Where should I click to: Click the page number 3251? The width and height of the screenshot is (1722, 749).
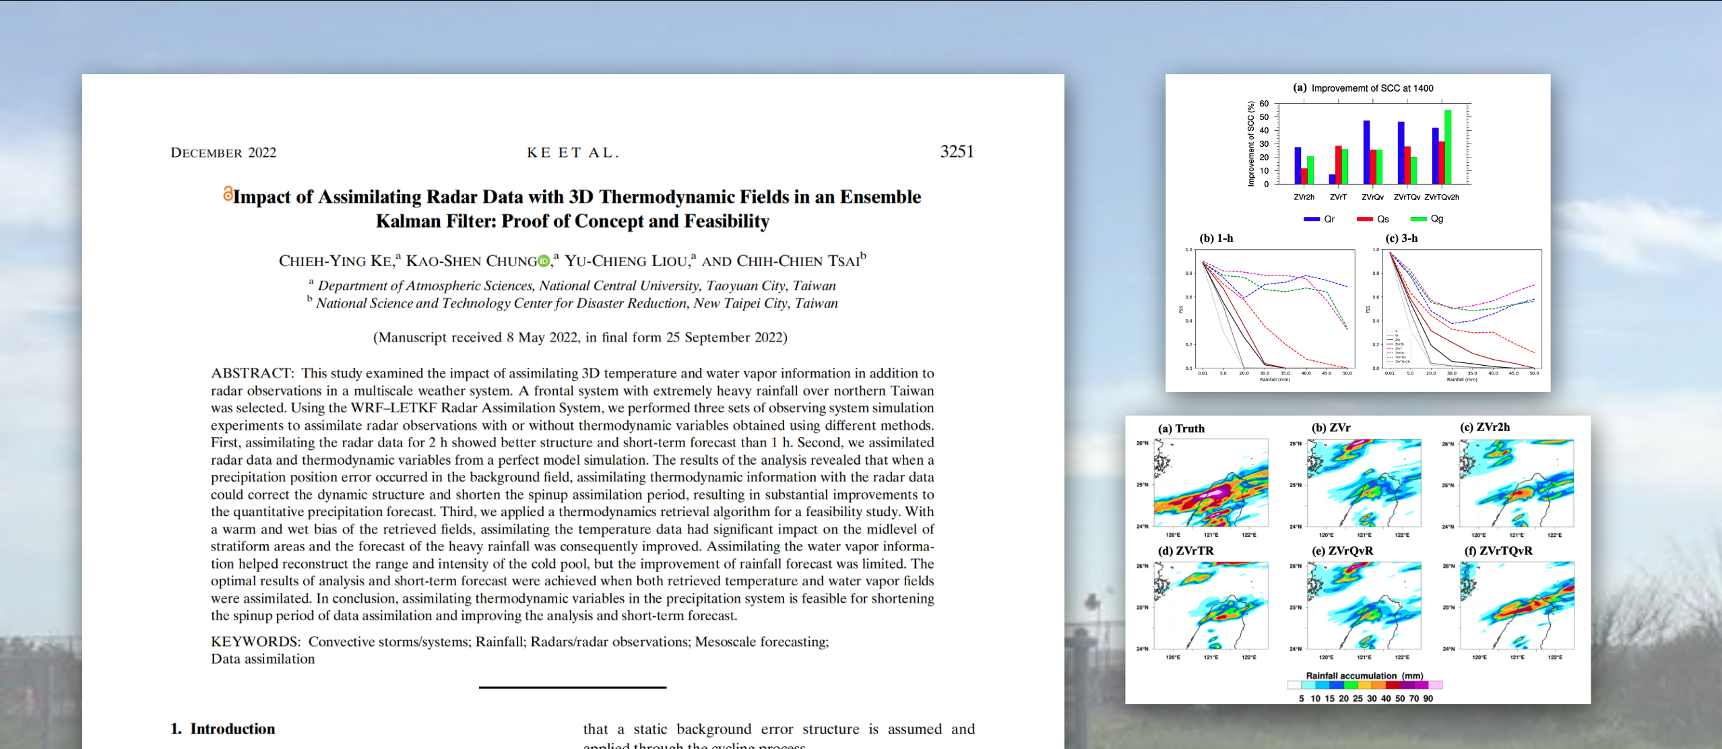(x=957, y=152)
